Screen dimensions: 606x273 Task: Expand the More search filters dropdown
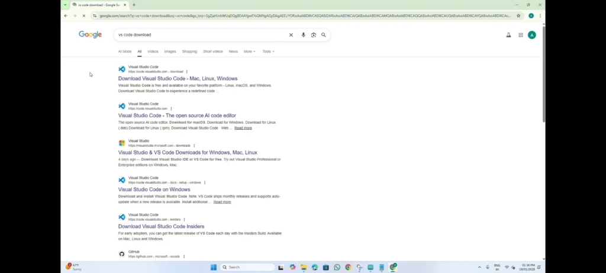point(249,52)
